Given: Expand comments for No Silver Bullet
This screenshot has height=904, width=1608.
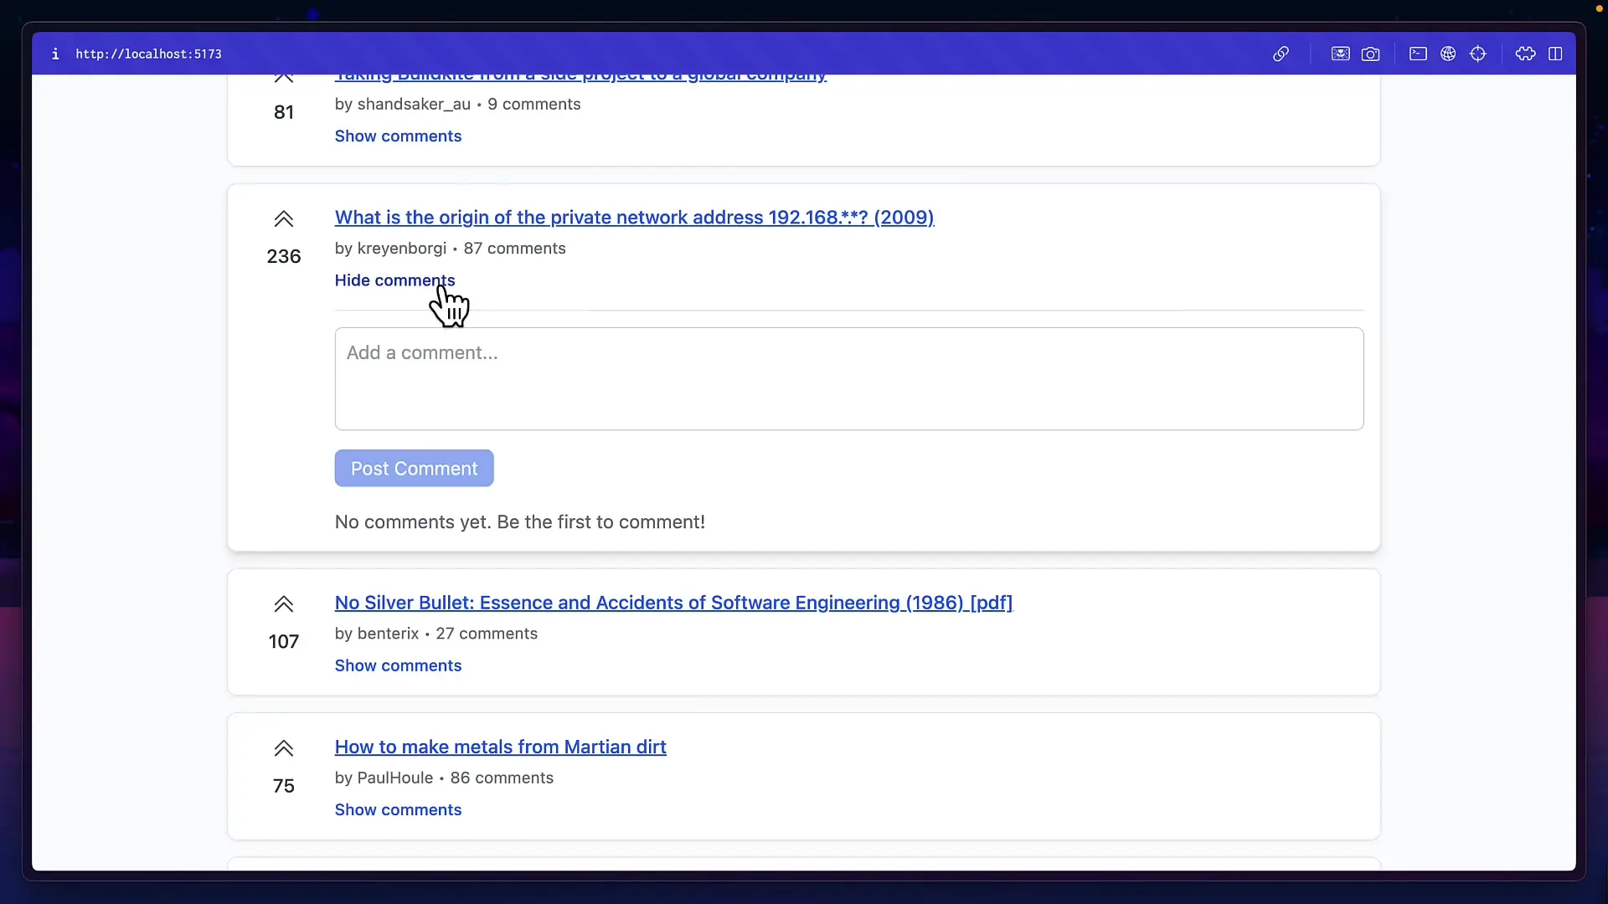Looking at the screenshot, I should click(x=398, y=665).
